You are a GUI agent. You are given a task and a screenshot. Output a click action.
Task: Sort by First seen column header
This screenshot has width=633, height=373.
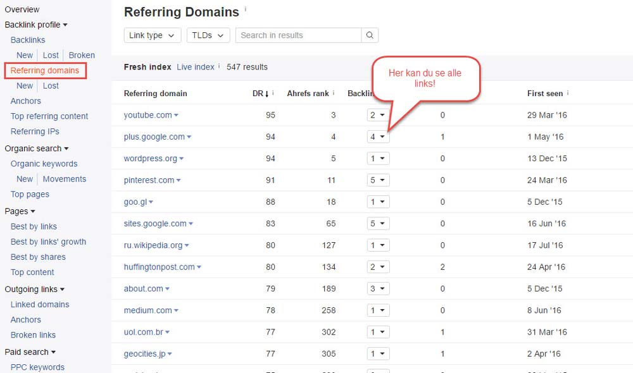pyautogui.click(x=545, y=94)
